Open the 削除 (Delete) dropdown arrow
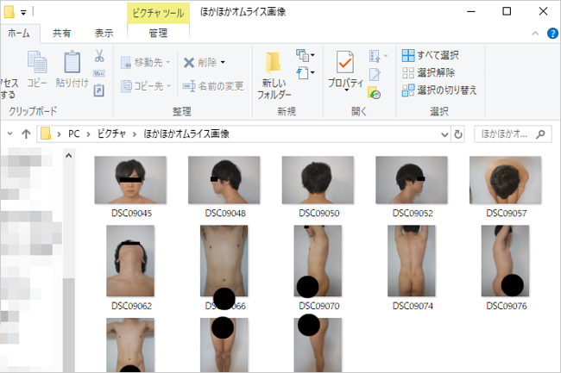This screenshot has width=561, height=373. [x=223, y=63]
